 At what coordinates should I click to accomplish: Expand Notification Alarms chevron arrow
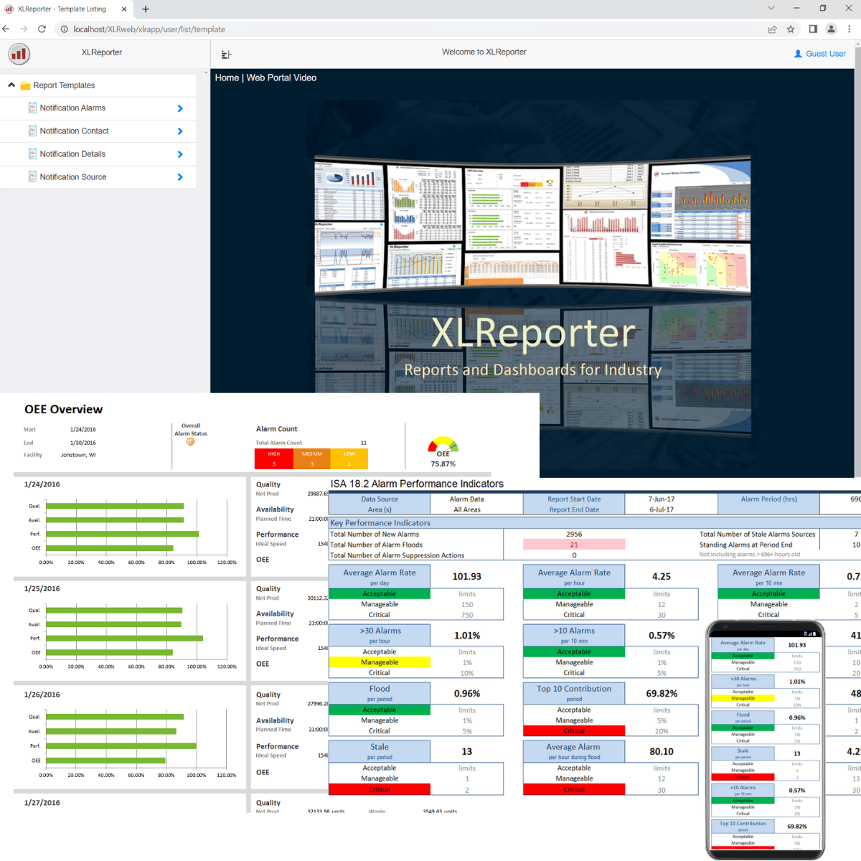tap(180, 108)
